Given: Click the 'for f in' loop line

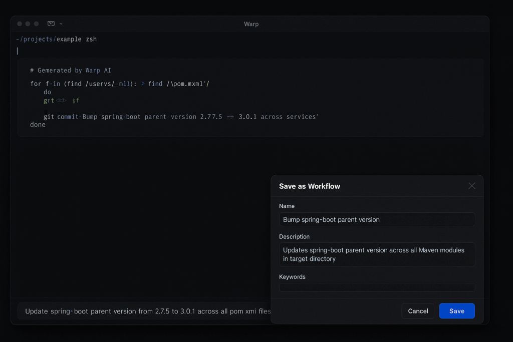Looking at the screenshot, I should coord(120,84).
